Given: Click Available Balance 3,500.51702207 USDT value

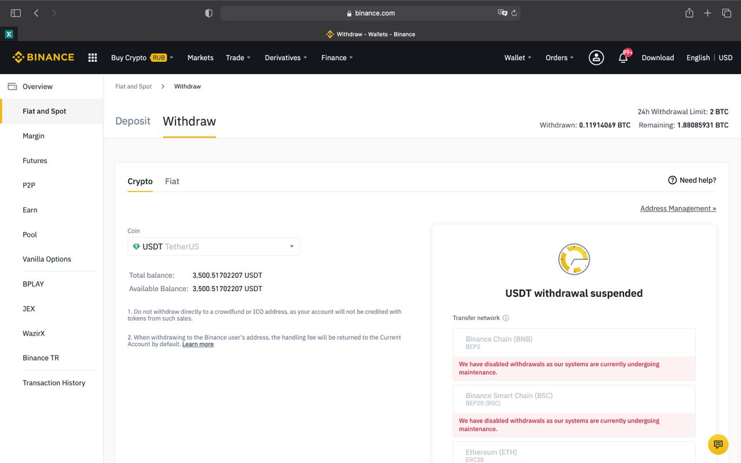Looking at the screenshot, I should click(x=227, y=288).
